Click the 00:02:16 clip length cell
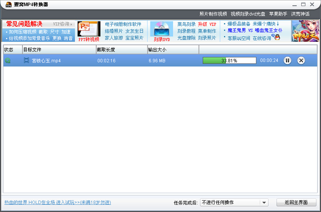321x212 pixels. pyautogui.click(x=106, y=61)
